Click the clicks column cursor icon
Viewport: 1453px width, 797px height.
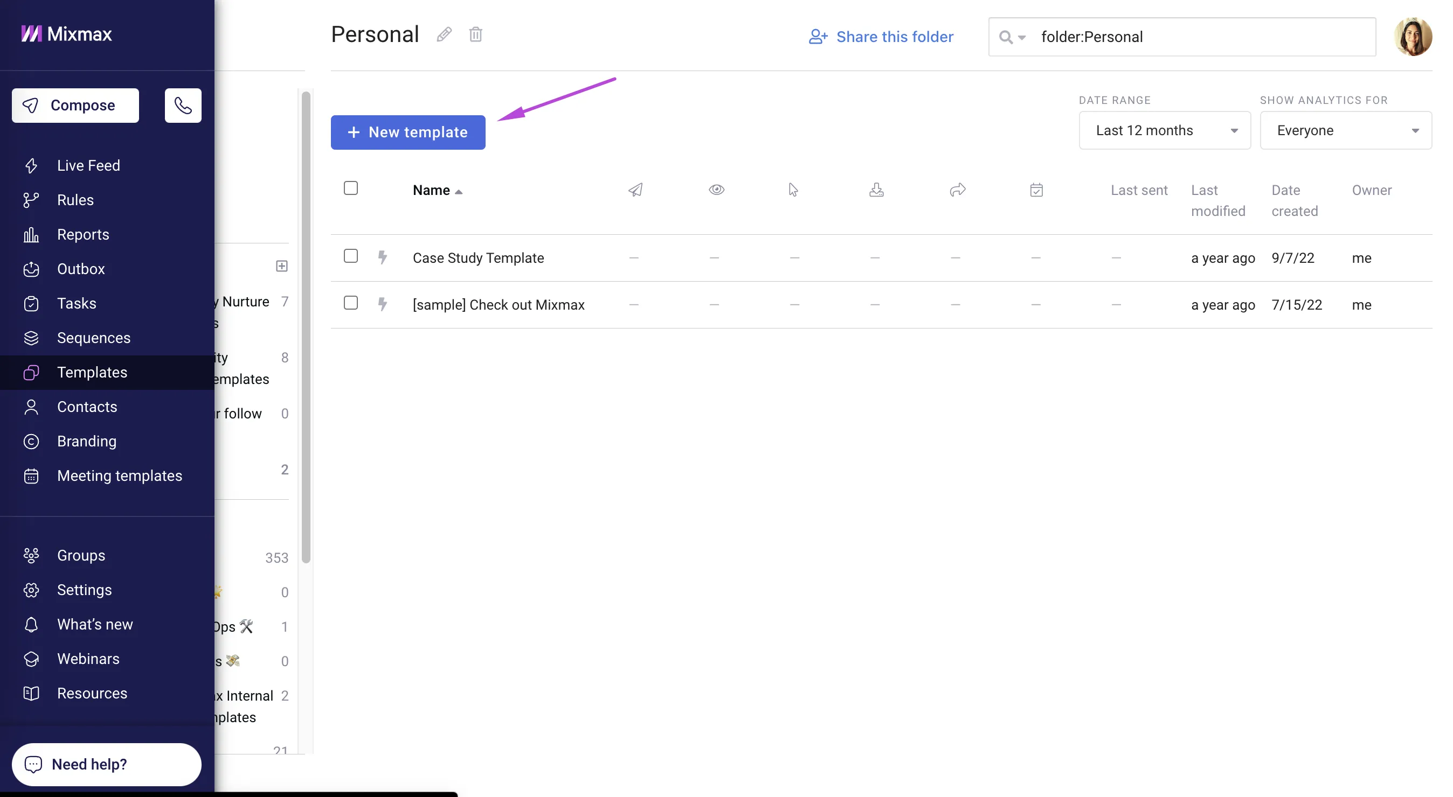coord(793,190)
